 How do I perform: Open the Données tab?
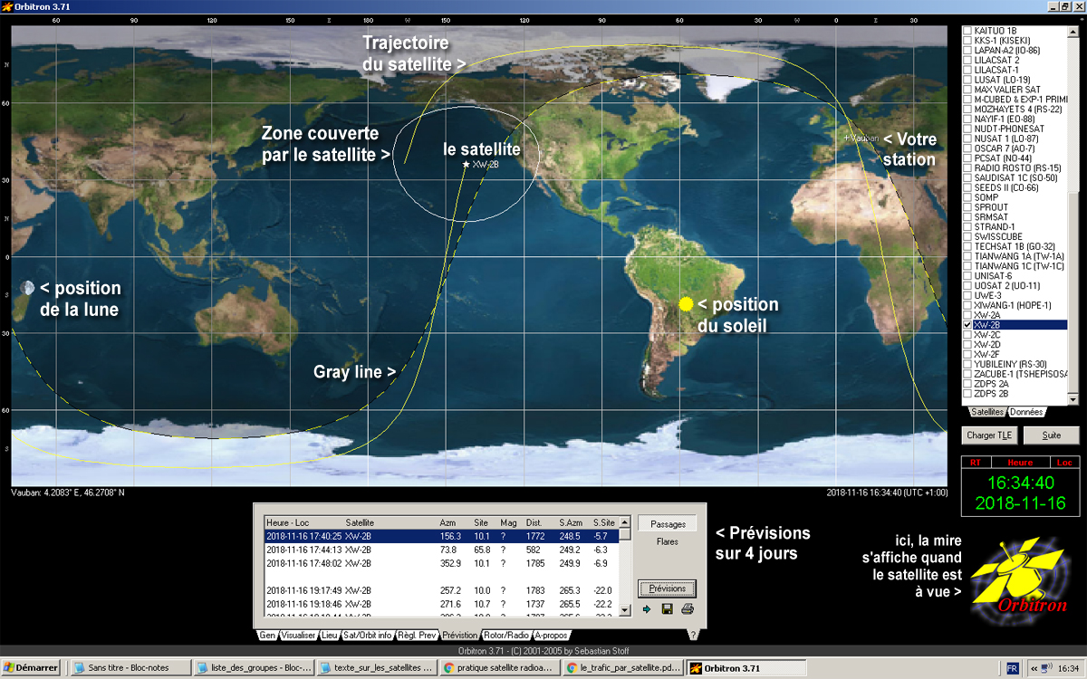1026,412
